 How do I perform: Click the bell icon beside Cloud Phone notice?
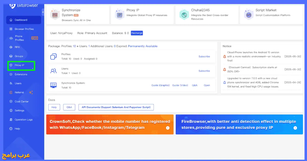(225, 56)
